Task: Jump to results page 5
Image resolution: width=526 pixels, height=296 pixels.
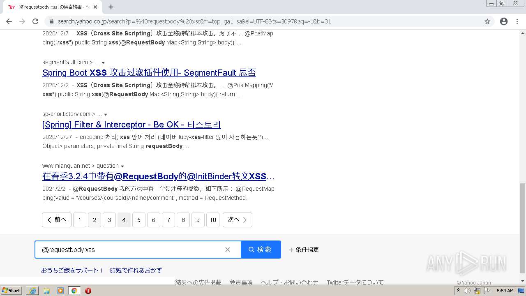Action: coord(139,220)
